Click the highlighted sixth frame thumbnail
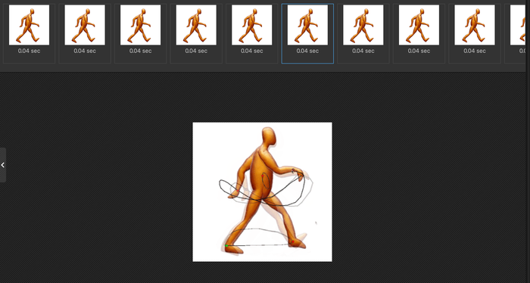530x283 pixels. [x=307, y=25]
